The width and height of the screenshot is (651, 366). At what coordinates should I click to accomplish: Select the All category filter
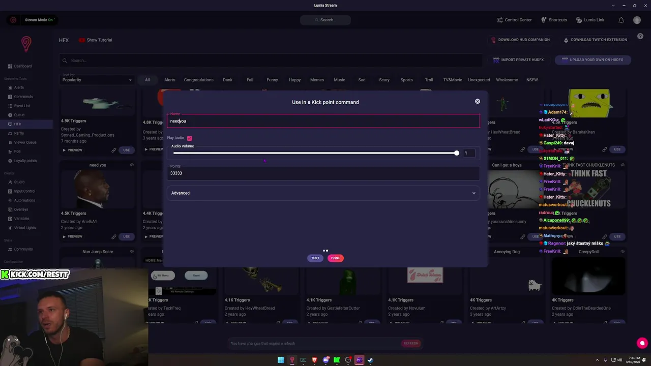pos(147,80)
